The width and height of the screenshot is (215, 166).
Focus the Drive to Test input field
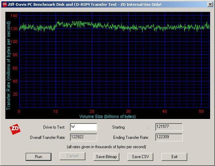pos(84,127)
